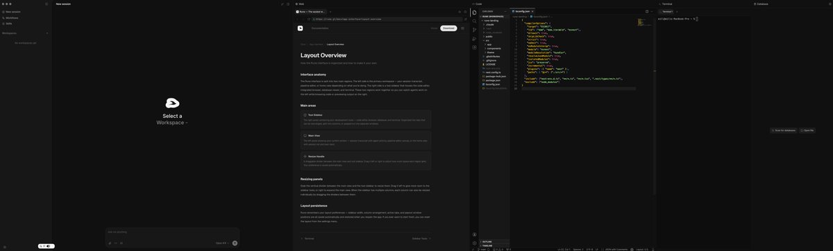833x251 pixels.
Task: Switch to the Web panel tab
Action: click(x=300, y=3)
